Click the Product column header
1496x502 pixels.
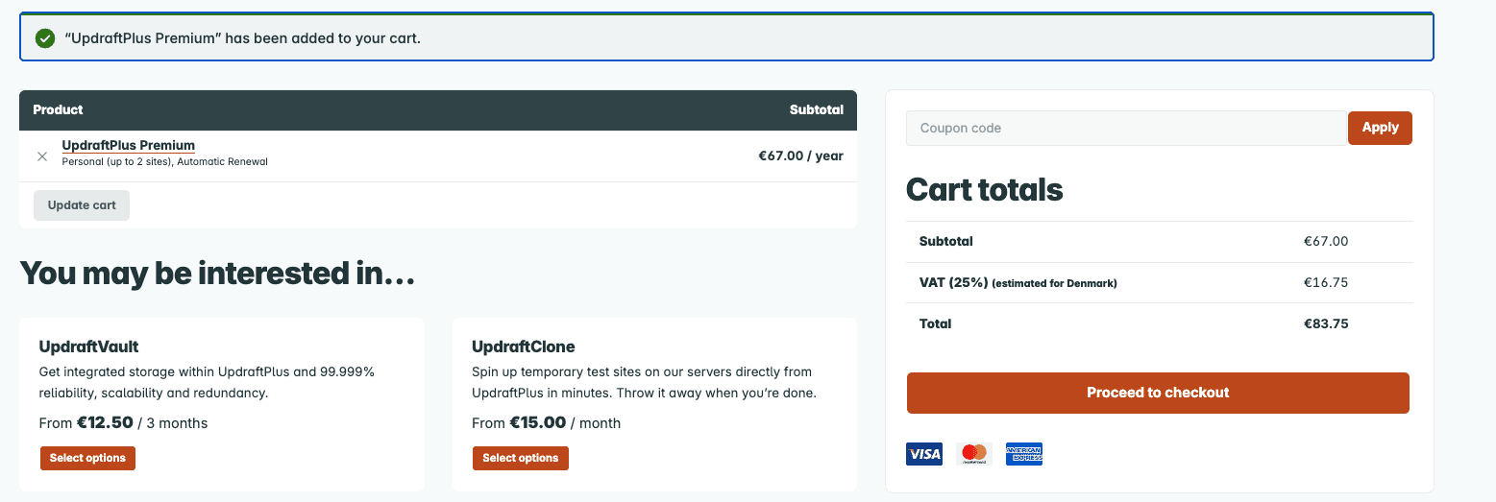[x=59, y=110]
